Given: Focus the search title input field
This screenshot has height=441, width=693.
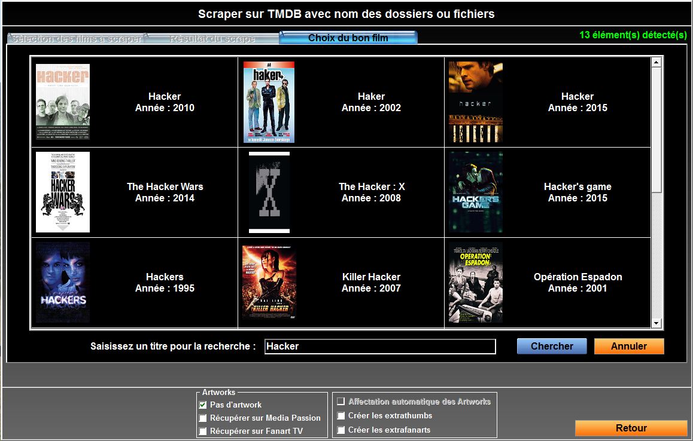Looking at the screenshot, I should tap(380, 347).
